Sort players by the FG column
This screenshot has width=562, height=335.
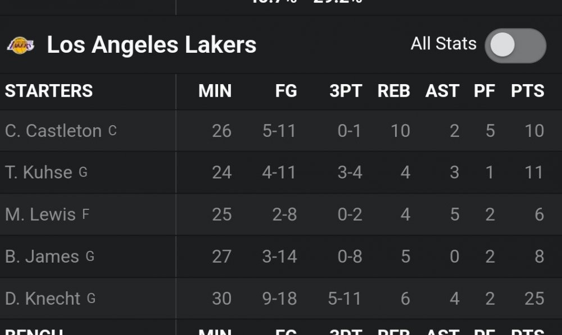[287, 91]
